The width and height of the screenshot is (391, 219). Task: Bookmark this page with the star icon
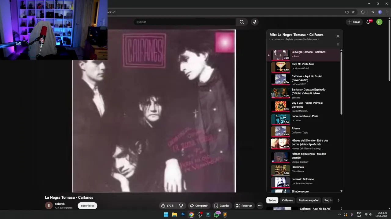click(353, 12)
